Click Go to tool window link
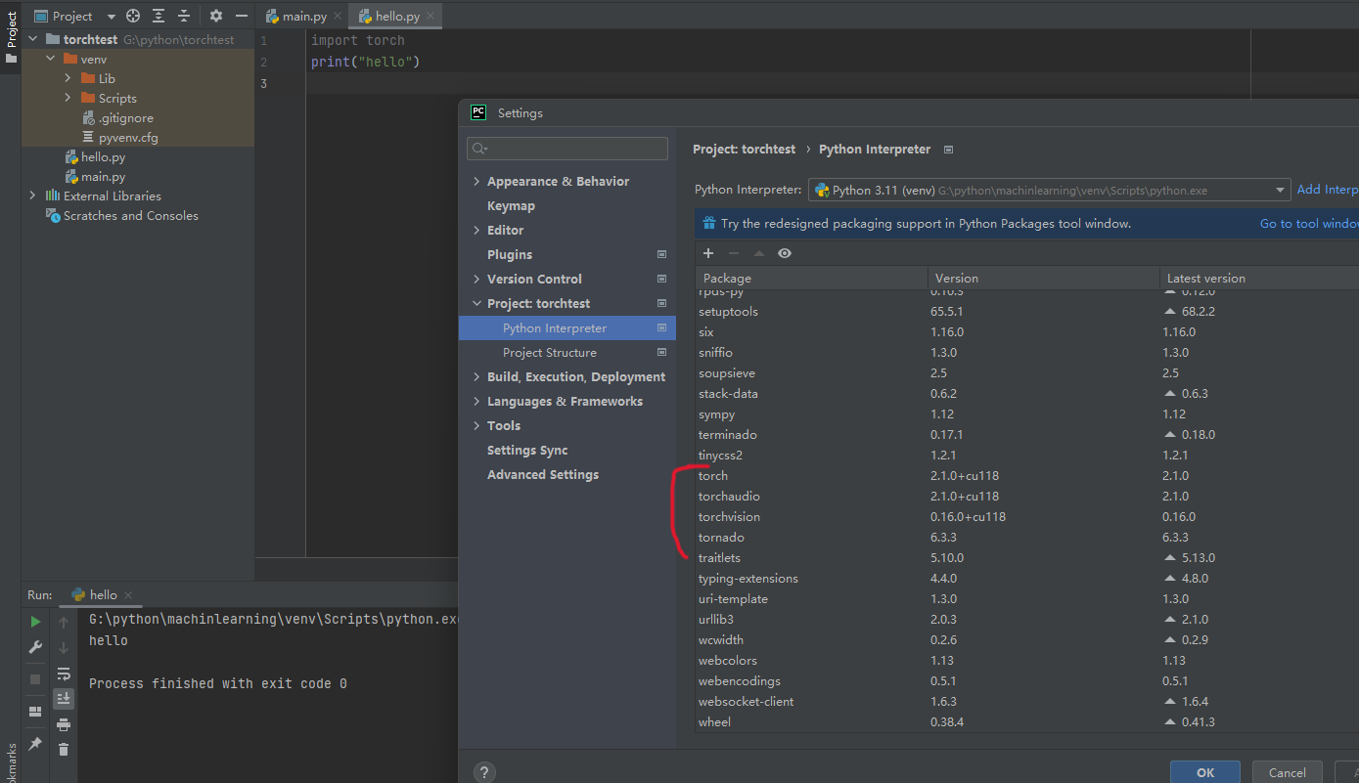The width and height of the screenshot is (1359, 783). pyautogui.click(x=1309, y=224)
